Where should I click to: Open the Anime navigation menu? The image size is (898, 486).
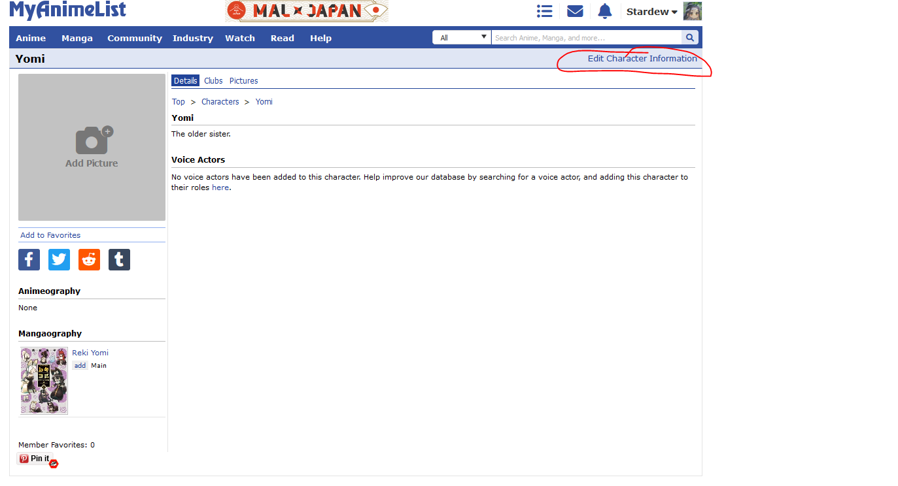point(31,38)
